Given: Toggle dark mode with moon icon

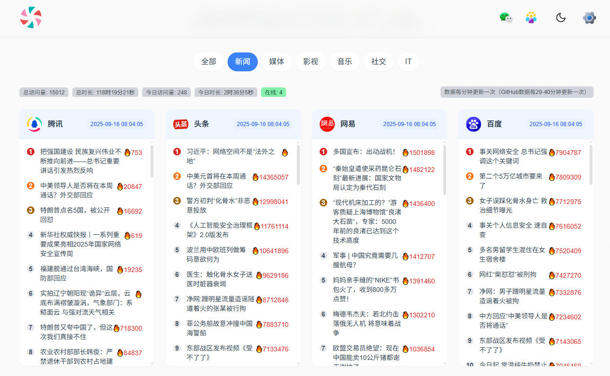Looking at the screenshot, I should point(560,17).
